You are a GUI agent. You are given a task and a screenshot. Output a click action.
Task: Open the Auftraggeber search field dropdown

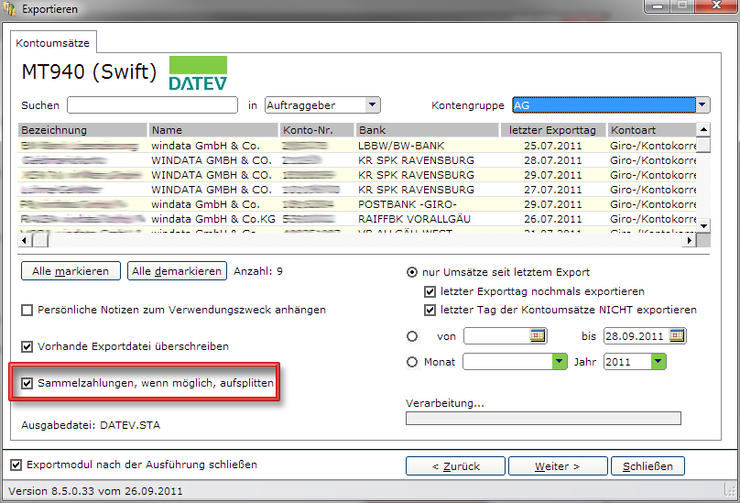pos(373,104)
